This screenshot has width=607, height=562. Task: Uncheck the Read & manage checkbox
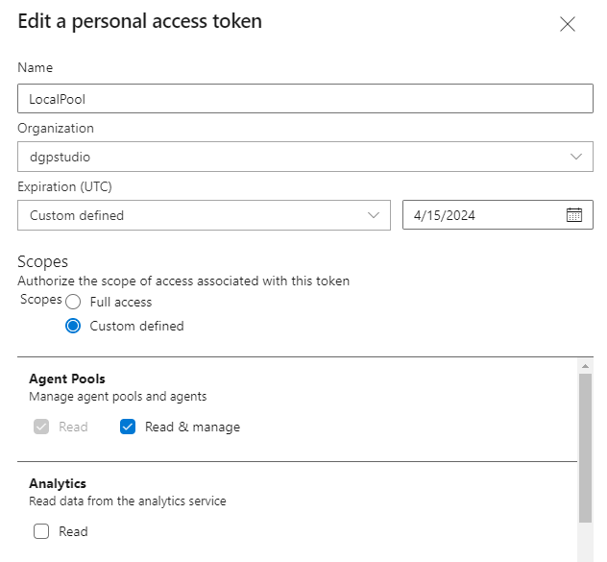(x=128, y=427)
